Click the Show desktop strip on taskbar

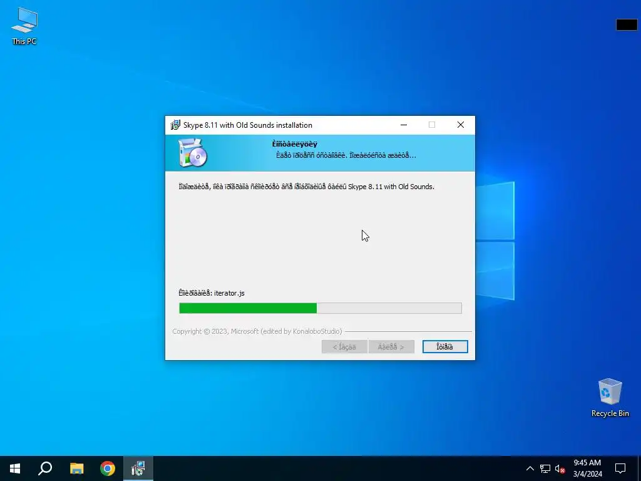pos(639,468)
